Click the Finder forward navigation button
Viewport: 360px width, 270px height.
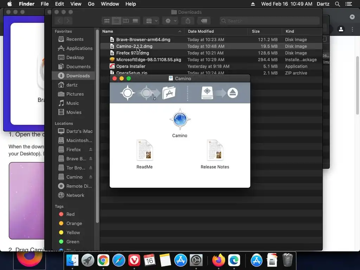pyautogui.click(x=68, y=21)
